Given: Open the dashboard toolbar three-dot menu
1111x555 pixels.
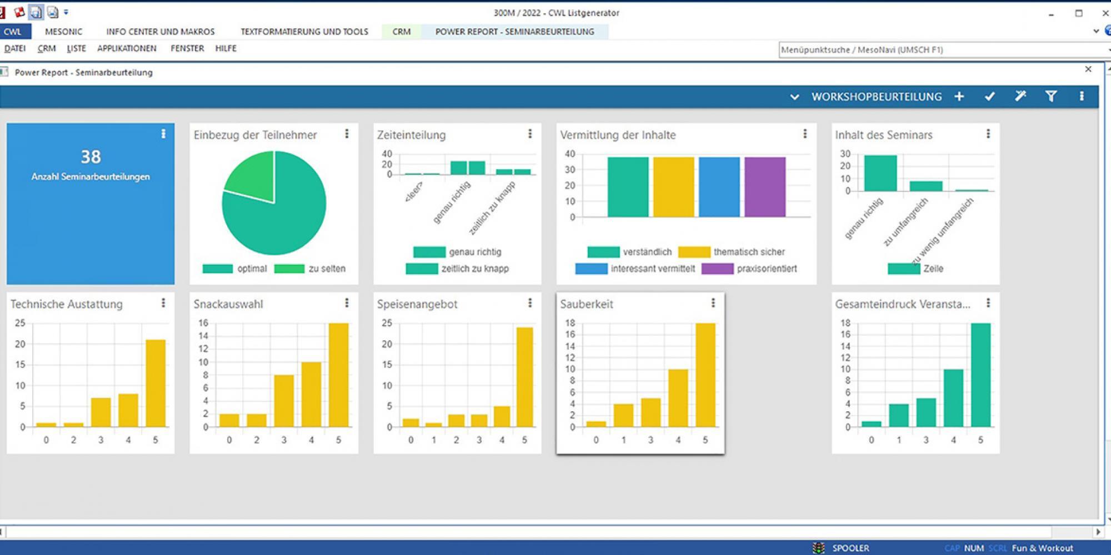Looking at the screenshot, I should (1082, 97).
